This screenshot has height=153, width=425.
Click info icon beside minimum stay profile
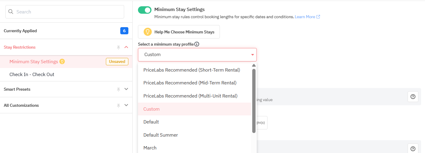[197, 44]
